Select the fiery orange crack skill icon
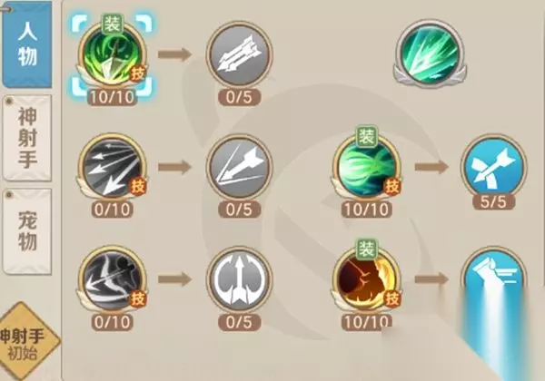The width and height of the screenshot is (545, 381). 366,279
